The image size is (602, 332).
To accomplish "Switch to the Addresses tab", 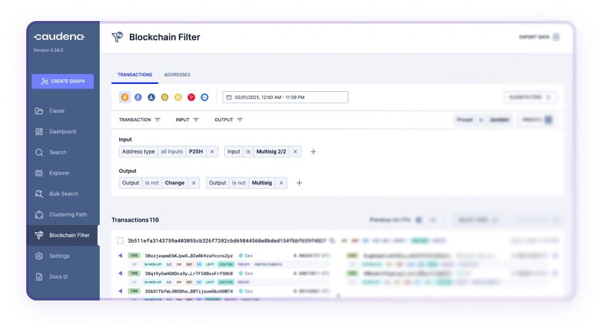I will [x=177, y=75].
